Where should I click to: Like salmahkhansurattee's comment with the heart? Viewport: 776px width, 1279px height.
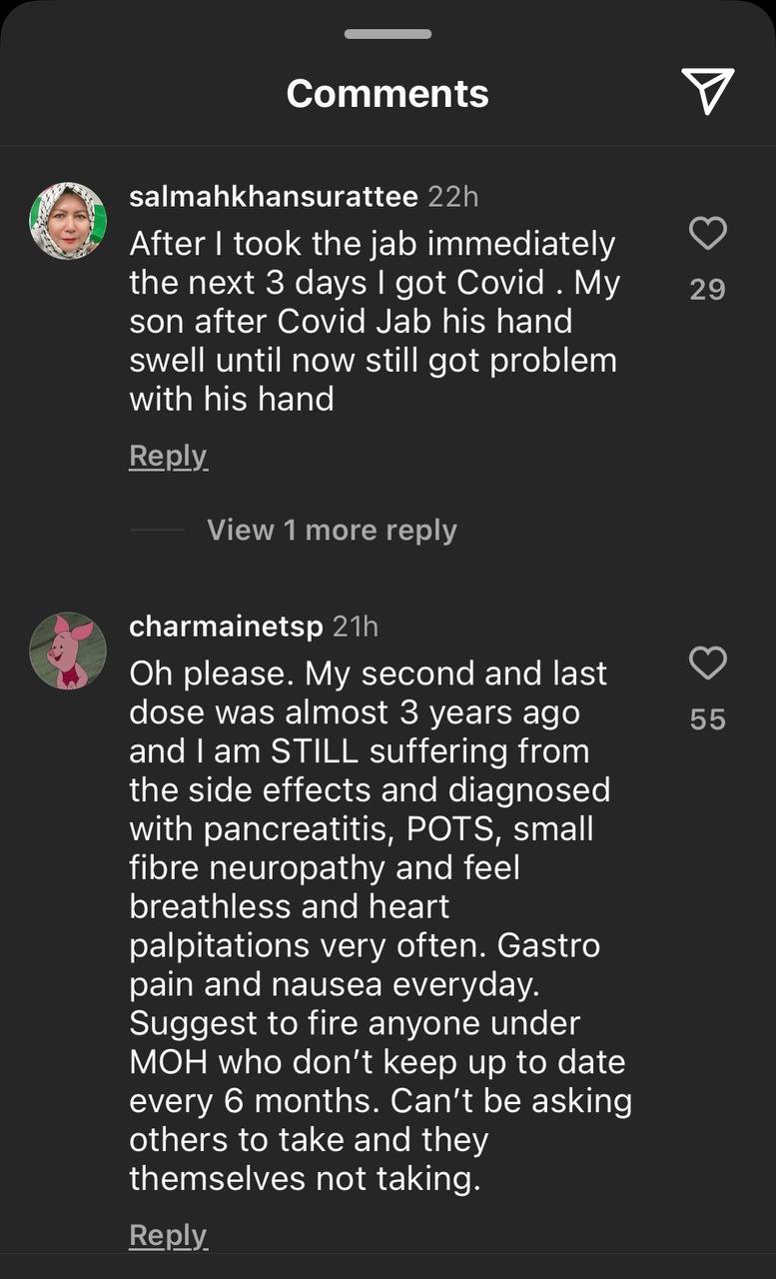707,234
